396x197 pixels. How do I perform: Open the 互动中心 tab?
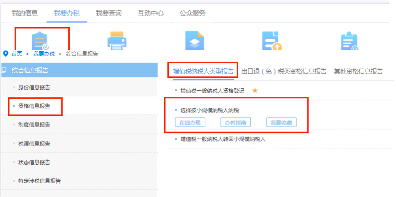pos(150,13)
